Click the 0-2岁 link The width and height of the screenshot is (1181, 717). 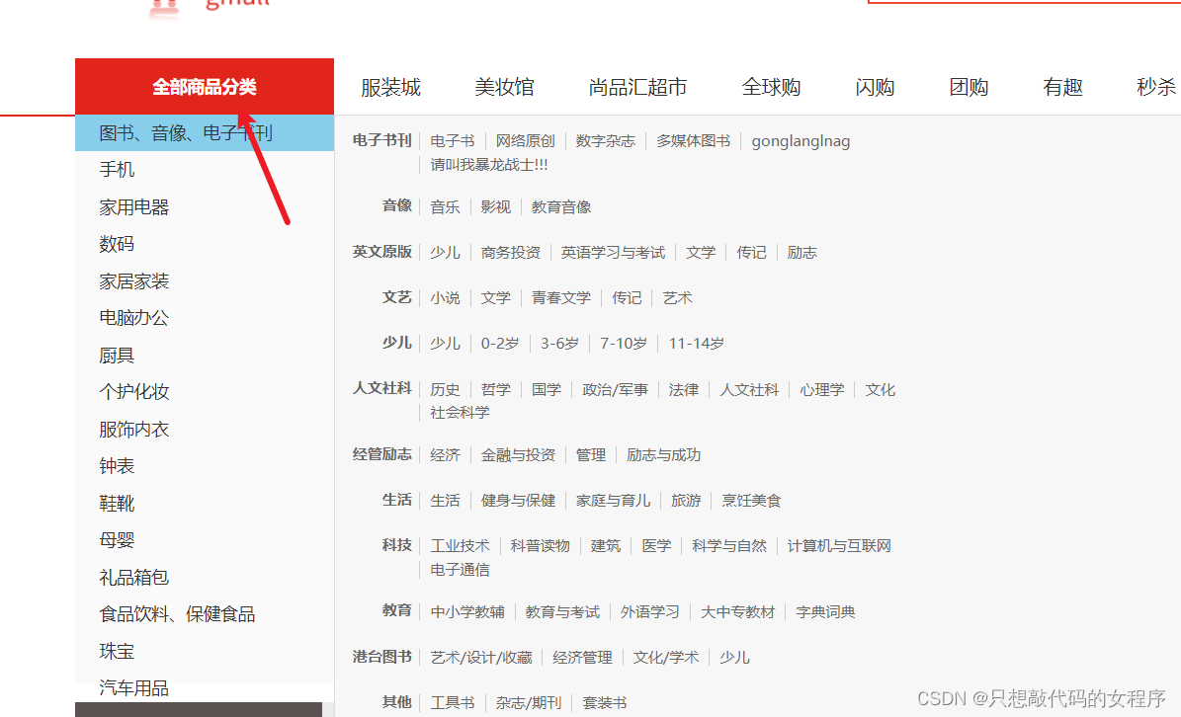500,343
